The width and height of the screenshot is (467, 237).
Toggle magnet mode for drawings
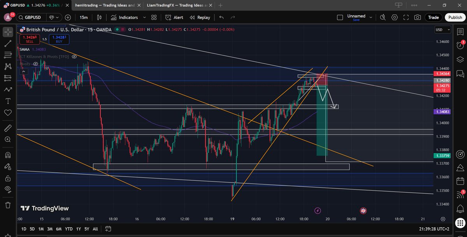[x=8, y=155]
